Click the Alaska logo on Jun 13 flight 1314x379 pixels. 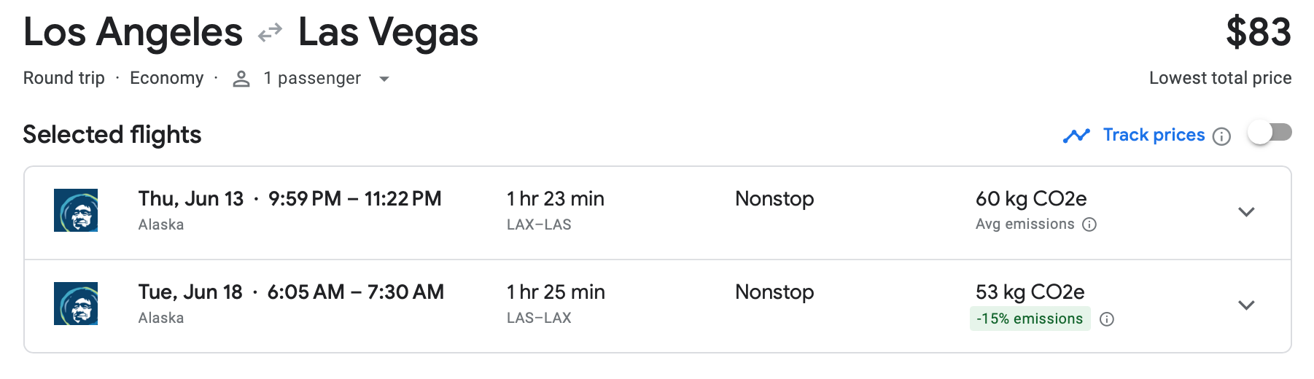76,210
